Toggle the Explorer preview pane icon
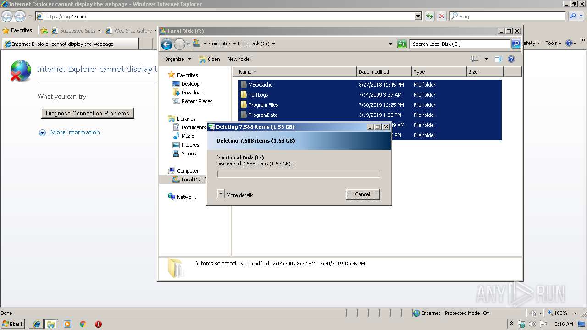This screenshot has width=587, height=330. click(x=498, y=59)
